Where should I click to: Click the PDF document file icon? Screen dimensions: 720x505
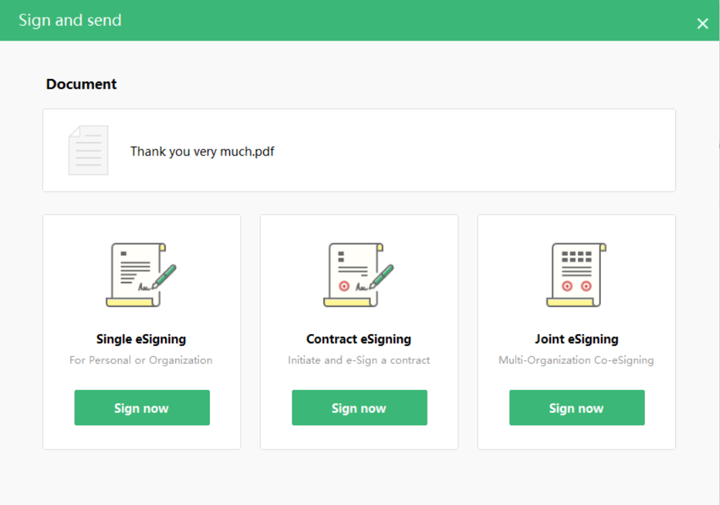(x=88, y=150)
